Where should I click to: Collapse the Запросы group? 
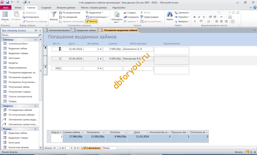[x=35, y=106]
